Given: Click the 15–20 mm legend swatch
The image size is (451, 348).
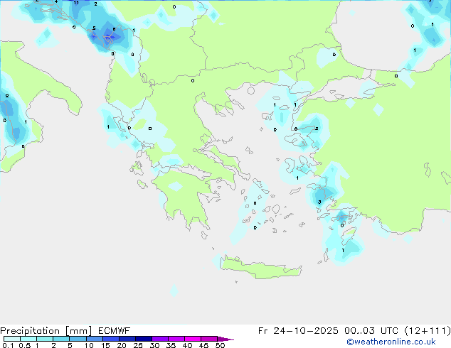Looking at the screenshot, I should [x=110, y=339].
